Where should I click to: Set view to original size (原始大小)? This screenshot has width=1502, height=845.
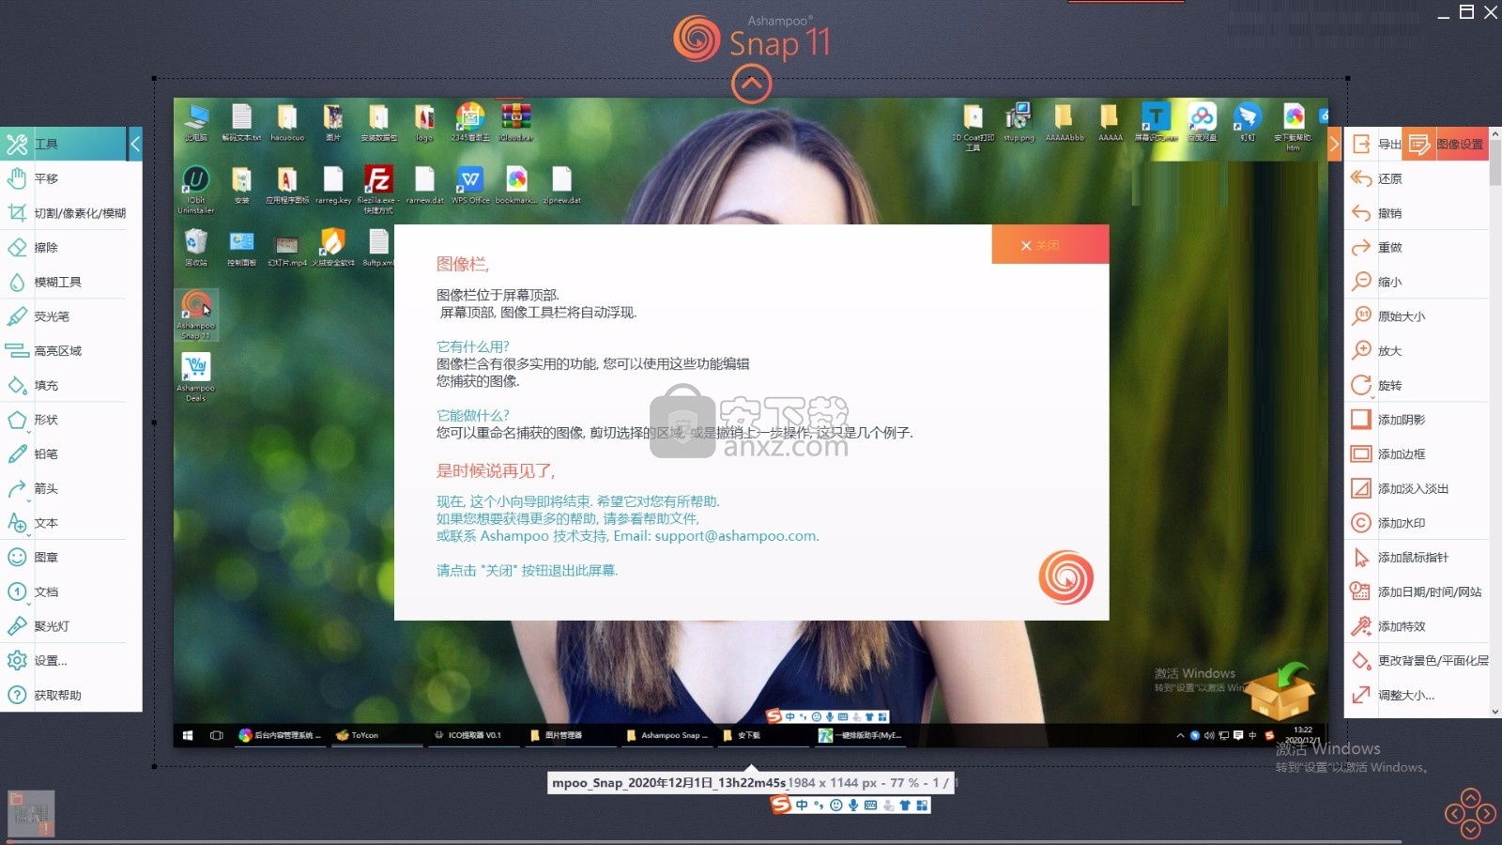[1417, 316]
